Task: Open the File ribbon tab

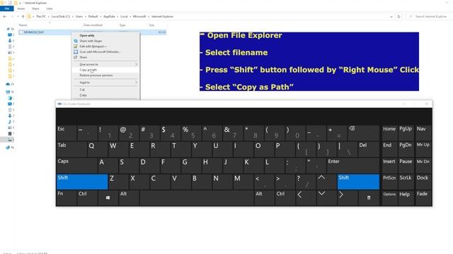Action: (7, 8)
